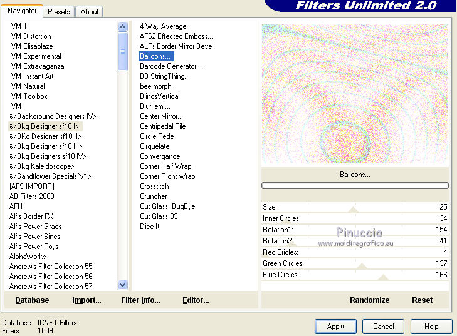
Task: Open the Editor... button
Action: pyautogui.click(x=196, y=300)
